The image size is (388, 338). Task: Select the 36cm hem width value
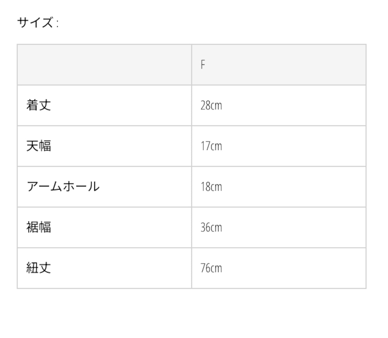pos(211,227)
